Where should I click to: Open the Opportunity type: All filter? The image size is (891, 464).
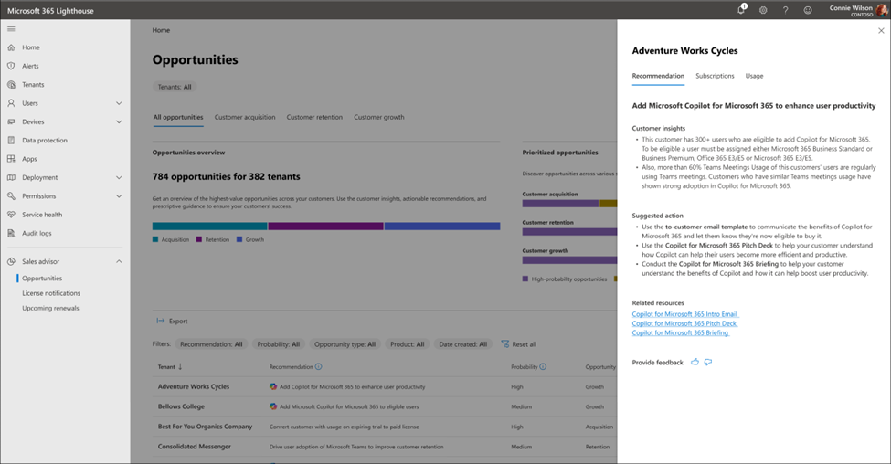tap(345, 344)
